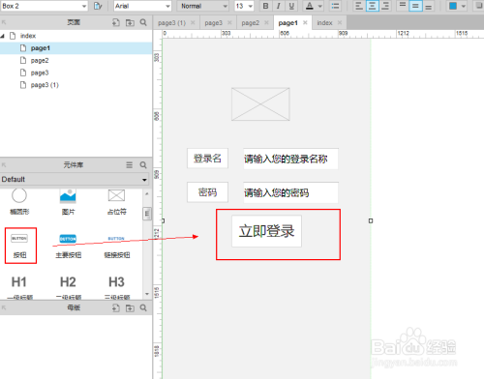Close the index tab
This screenshot has height=379, width=484.
coord(340,22)
